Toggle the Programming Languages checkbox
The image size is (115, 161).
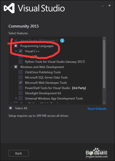point(16,46)
